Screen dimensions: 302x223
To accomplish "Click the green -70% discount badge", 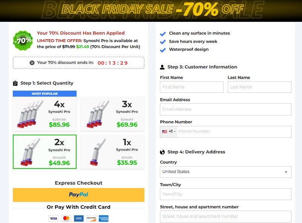I will [23, 40].
